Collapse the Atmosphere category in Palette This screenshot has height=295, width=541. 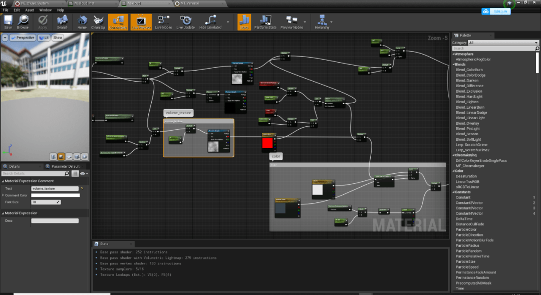coord(454,54)
